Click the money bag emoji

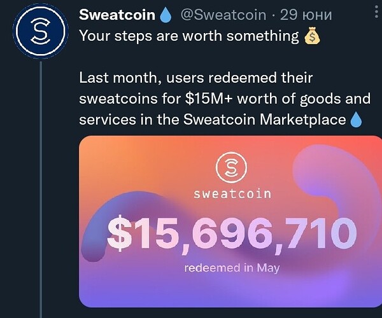point(312,36)
